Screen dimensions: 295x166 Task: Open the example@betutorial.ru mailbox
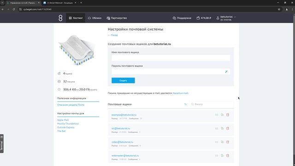click(124, 115)
